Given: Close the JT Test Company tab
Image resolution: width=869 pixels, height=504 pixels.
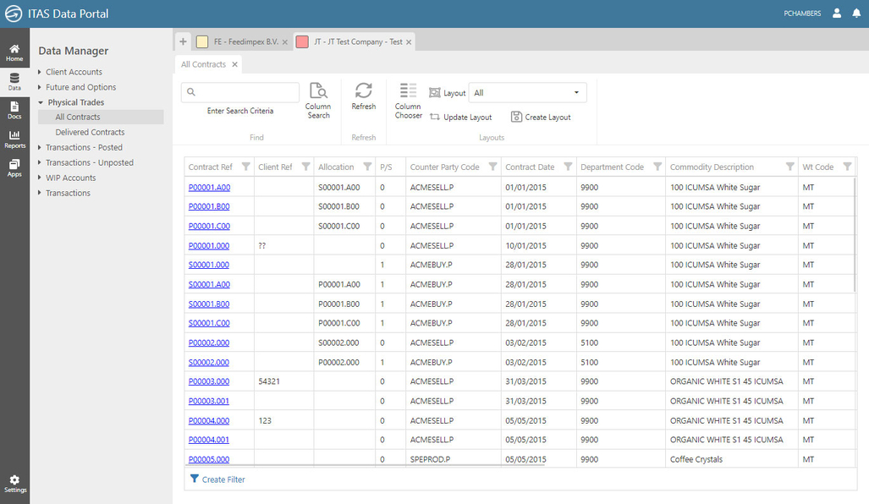Looking at the screenshot, I should click(x=409, y=42).
